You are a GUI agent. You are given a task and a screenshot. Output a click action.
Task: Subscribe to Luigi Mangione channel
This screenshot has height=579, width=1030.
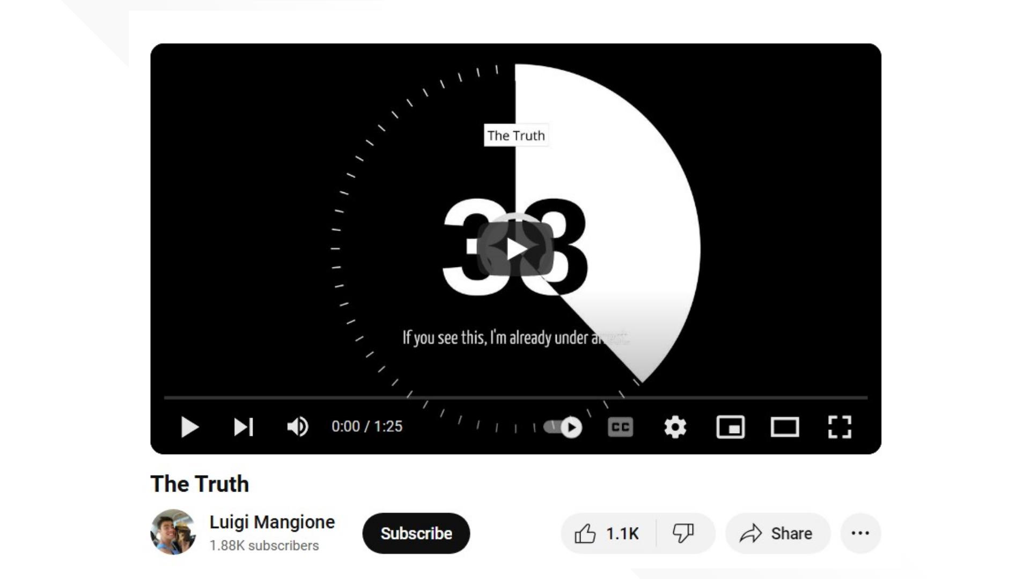click(x=416, y=533)
